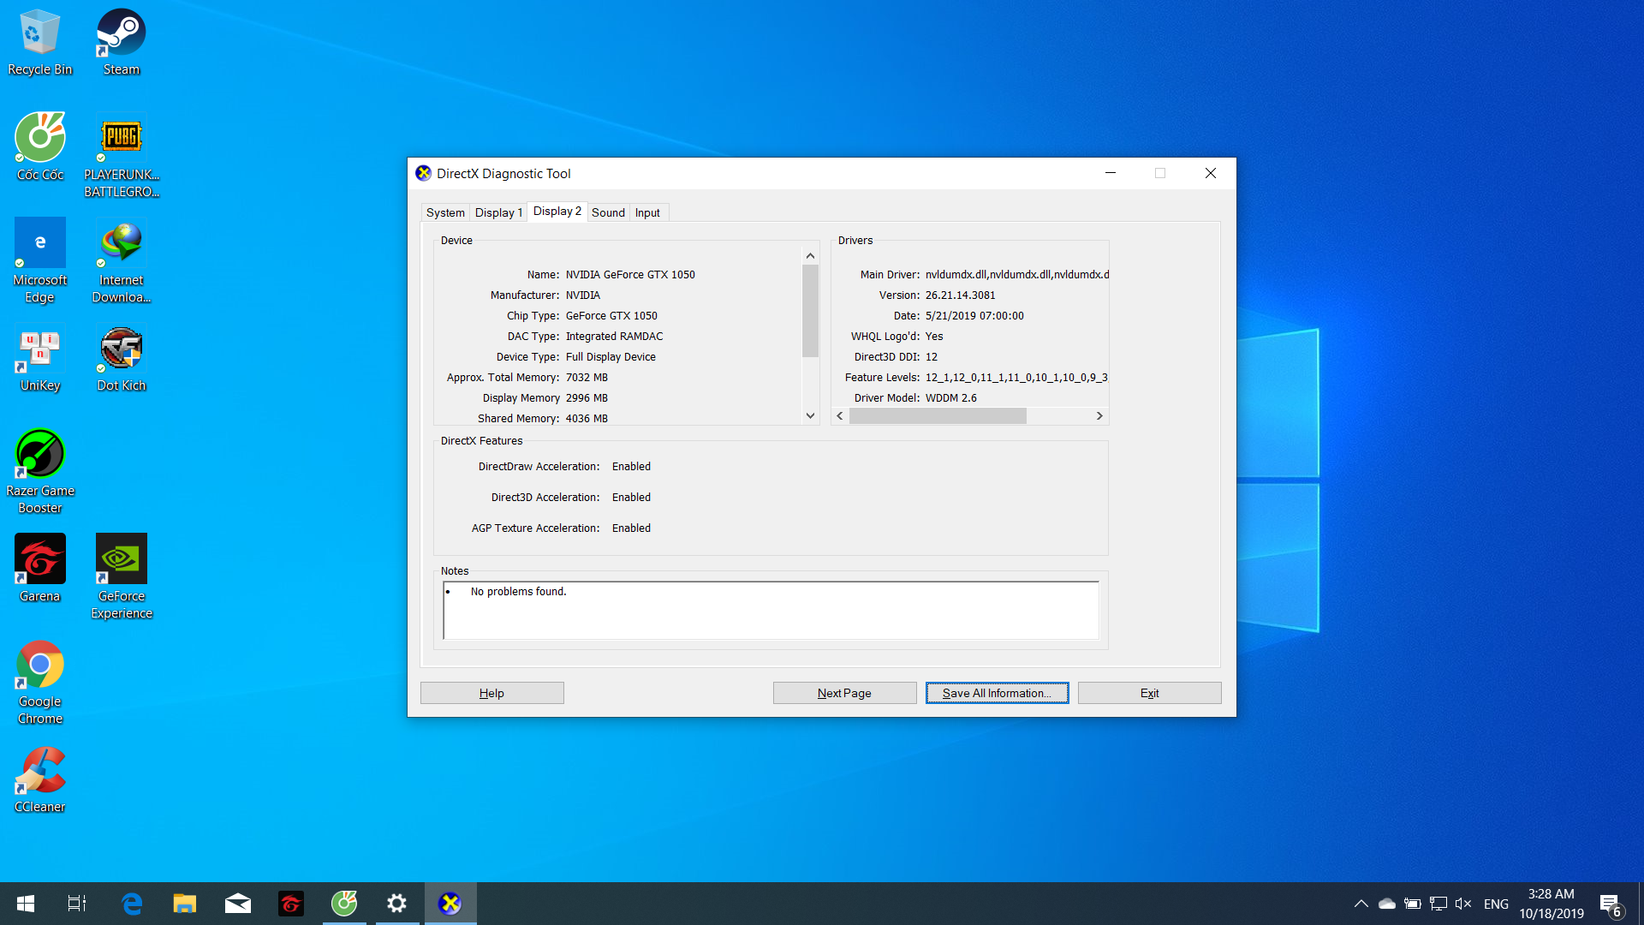Click the "NVIDIA GeForce GTX 1050" name value
Image resolution: width=1644 pixels, height=925 pixels.
point(630,275)
